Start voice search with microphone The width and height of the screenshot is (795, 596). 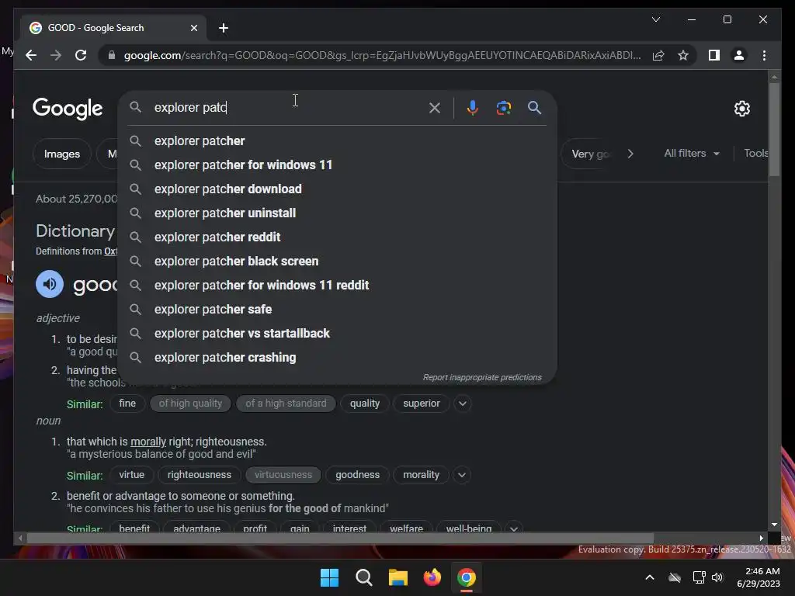[x=473, y=107]
